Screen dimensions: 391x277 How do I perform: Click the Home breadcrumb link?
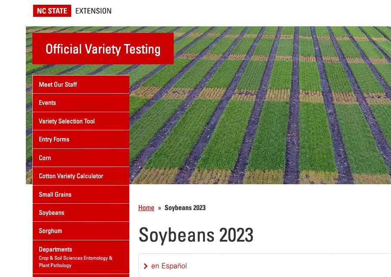click(x=146, y=208)
